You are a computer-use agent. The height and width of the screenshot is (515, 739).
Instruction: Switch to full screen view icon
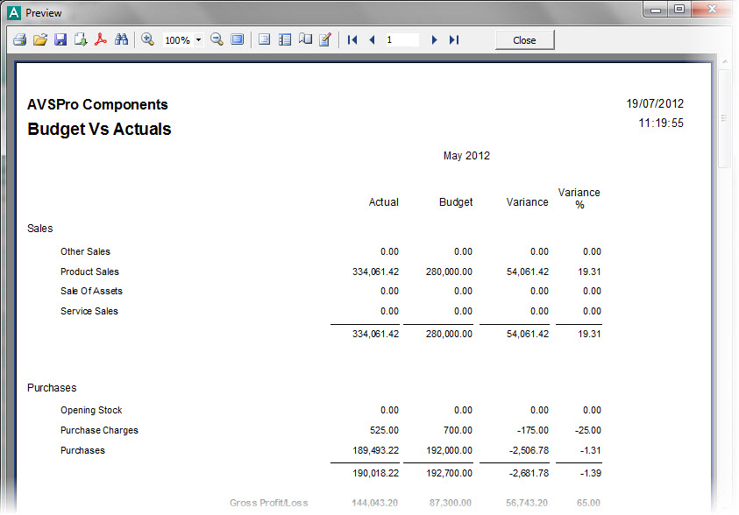(237, 40)
